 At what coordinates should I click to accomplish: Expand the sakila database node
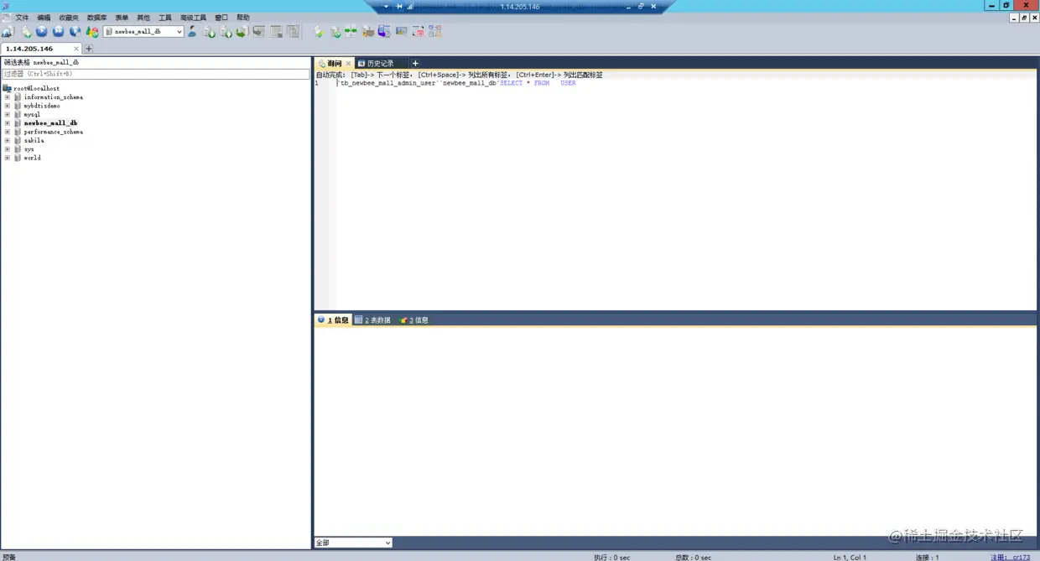coord(8,140)
